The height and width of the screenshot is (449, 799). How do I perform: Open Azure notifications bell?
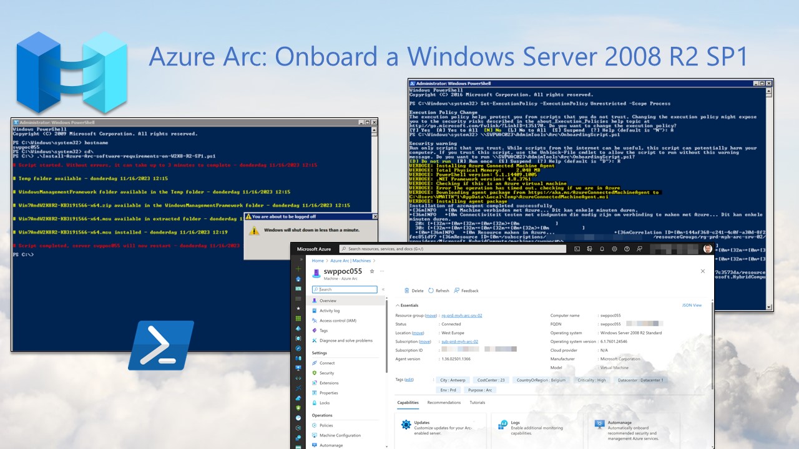[x=602, y=249]
